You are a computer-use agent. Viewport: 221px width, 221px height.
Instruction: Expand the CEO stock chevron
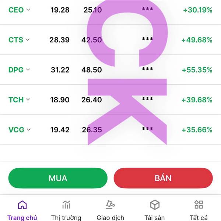(x=28, y=10)
